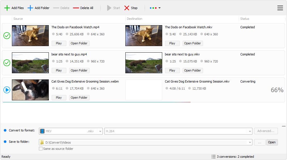
Task: Click the Add Files plus icon
Action: click(x=7, y=8)
